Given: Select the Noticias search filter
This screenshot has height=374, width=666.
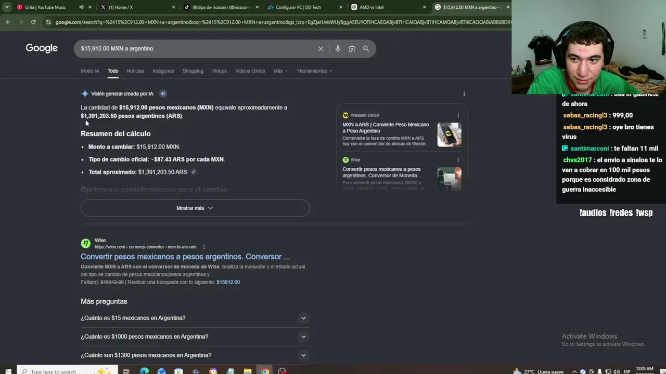Looking at the screenshot, I should (135, 71).
